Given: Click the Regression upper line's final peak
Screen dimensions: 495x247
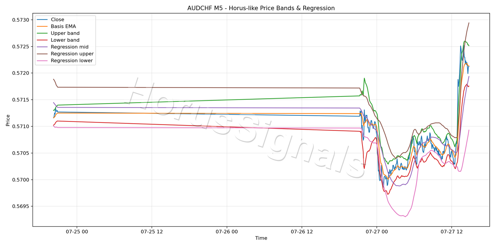Looking at the screenshot, I should [469, 23].
